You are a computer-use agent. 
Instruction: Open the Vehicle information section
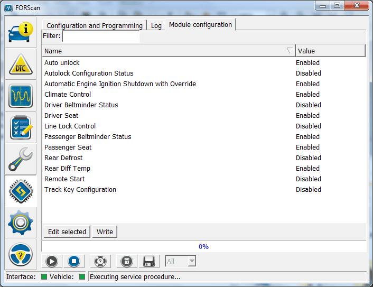(21, 32)
